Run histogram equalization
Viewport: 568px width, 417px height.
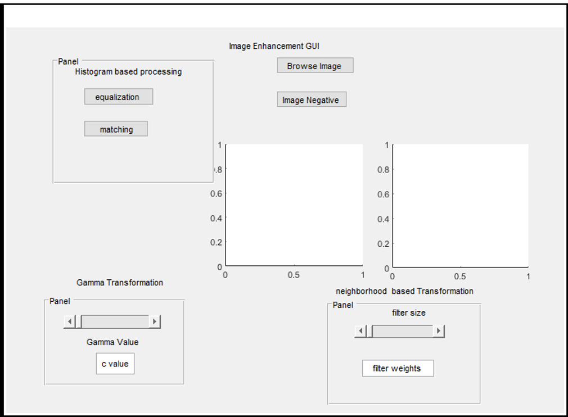click(x=118, y=96)
